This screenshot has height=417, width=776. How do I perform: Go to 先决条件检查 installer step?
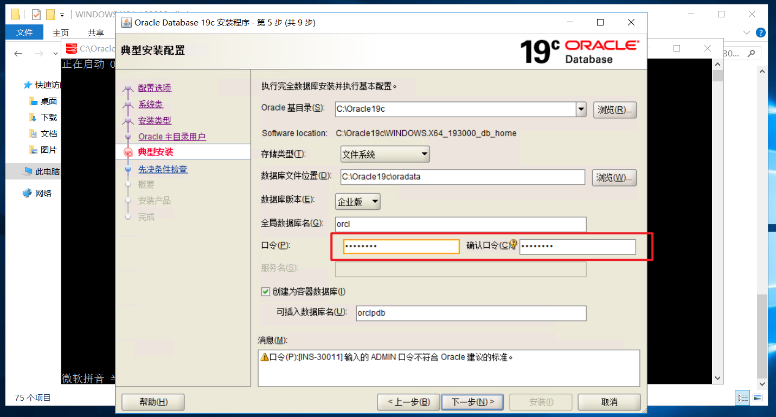tap(163, 169)
